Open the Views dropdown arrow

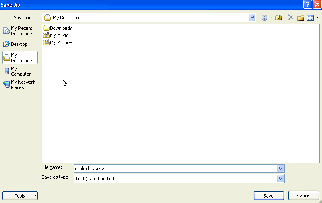[x=317, y=18]
